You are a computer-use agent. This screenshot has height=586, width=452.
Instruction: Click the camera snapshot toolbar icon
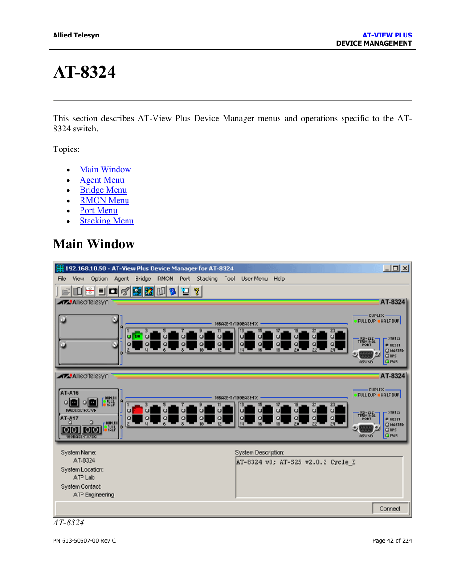[113, 291]
